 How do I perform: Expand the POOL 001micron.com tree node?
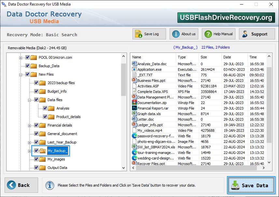[21, 58]
